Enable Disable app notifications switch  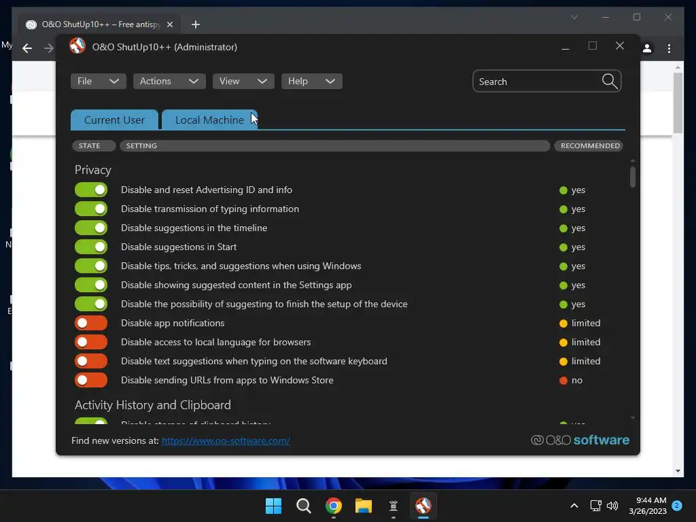point(91,323)
